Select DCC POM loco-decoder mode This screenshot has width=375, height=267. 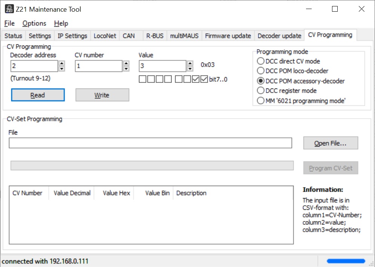[x=292, y=71]
